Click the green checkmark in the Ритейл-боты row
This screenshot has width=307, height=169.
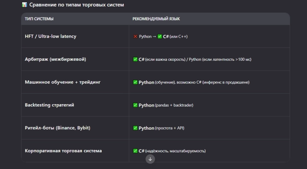coord(135,128)
